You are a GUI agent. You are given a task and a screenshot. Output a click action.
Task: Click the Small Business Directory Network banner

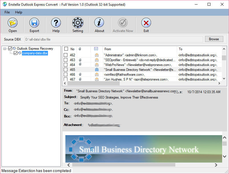coord(144,149)
